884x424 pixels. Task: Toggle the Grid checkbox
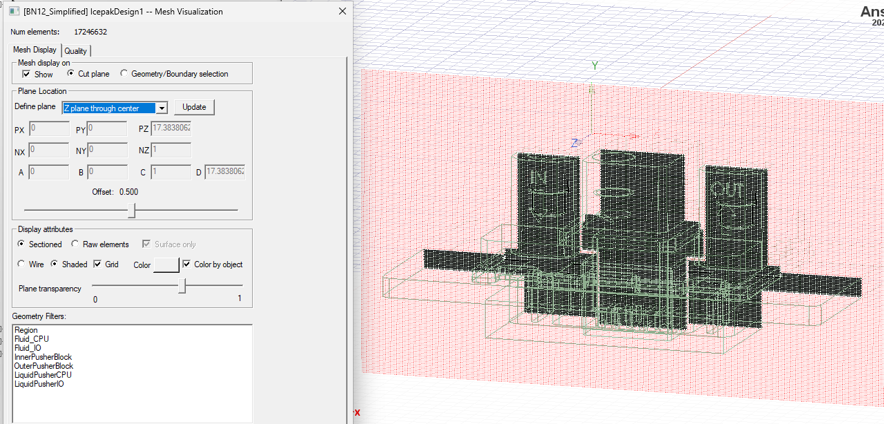(97, 264)
